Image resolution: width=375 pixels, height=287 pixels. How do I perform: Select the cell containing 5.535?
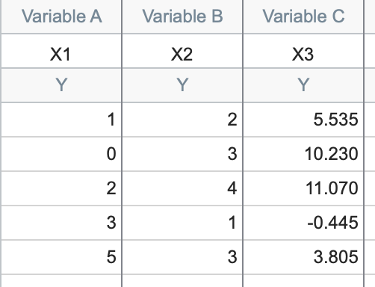tap(303, 120)
